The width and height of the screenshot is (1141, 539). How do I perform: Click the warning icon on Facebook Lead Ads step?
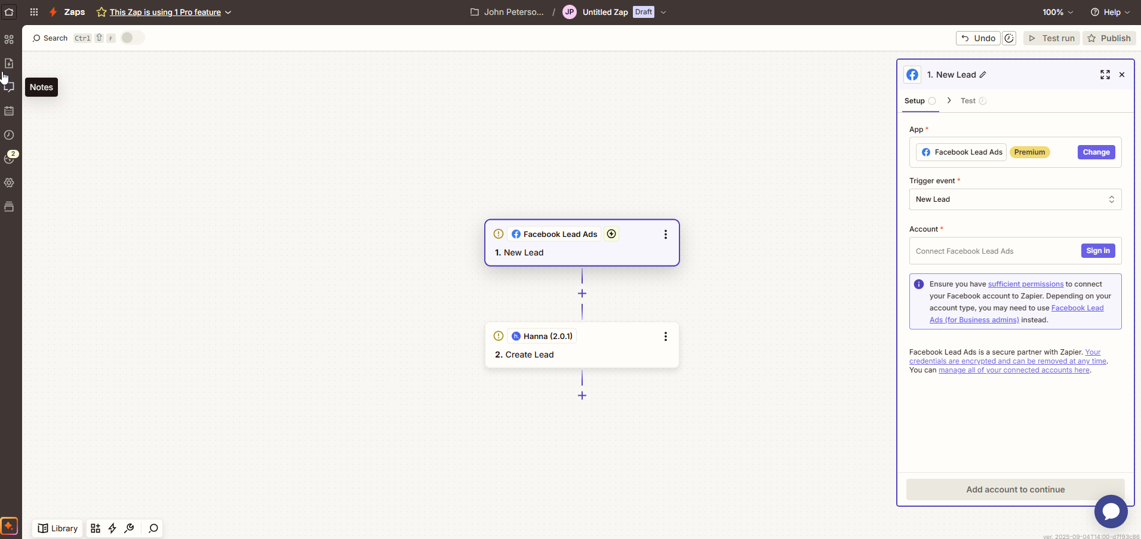tap(499, 234)
